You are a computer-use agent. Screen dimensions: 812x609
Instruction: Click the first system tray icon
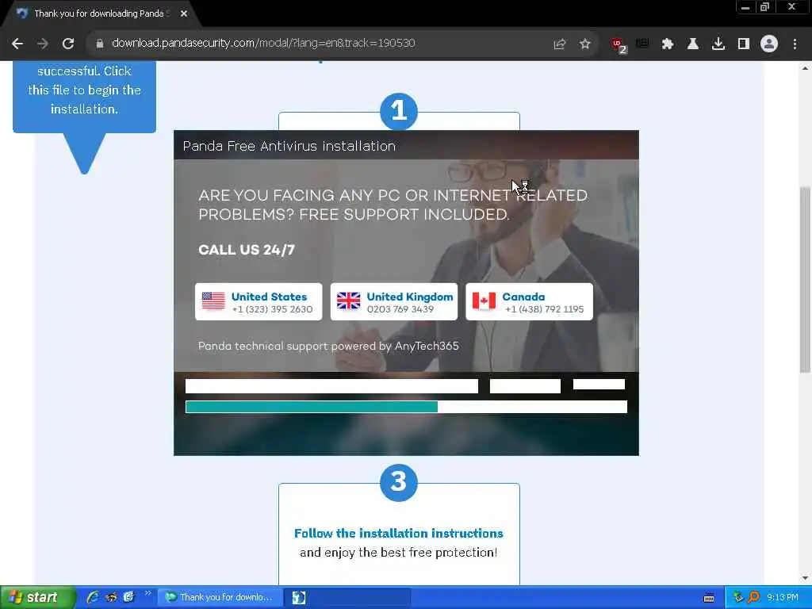point(738,597)
